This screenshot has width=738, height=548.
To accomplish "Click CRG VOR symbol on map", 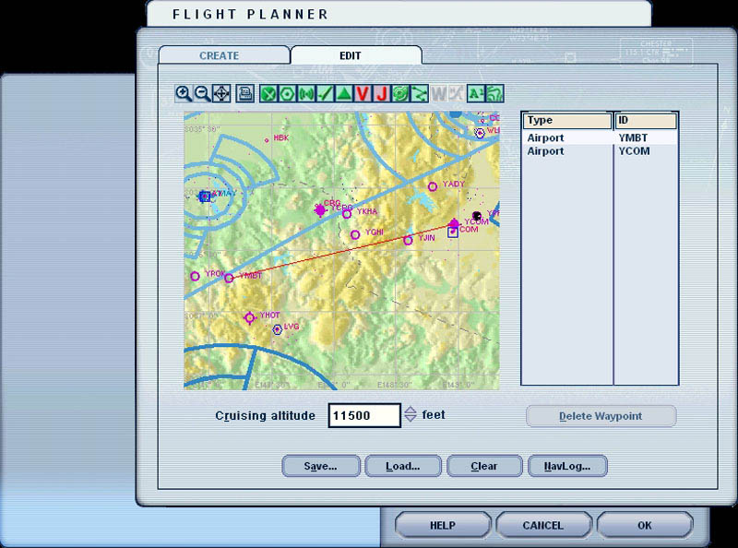I will click(320, 210).
